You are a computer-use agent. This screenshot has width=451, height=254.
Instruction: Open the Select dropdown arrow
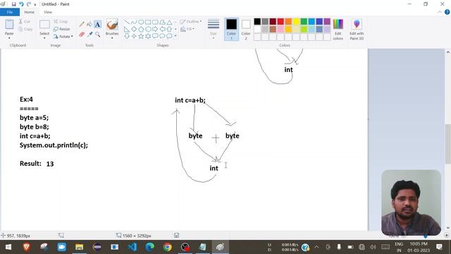click(44, 38)
